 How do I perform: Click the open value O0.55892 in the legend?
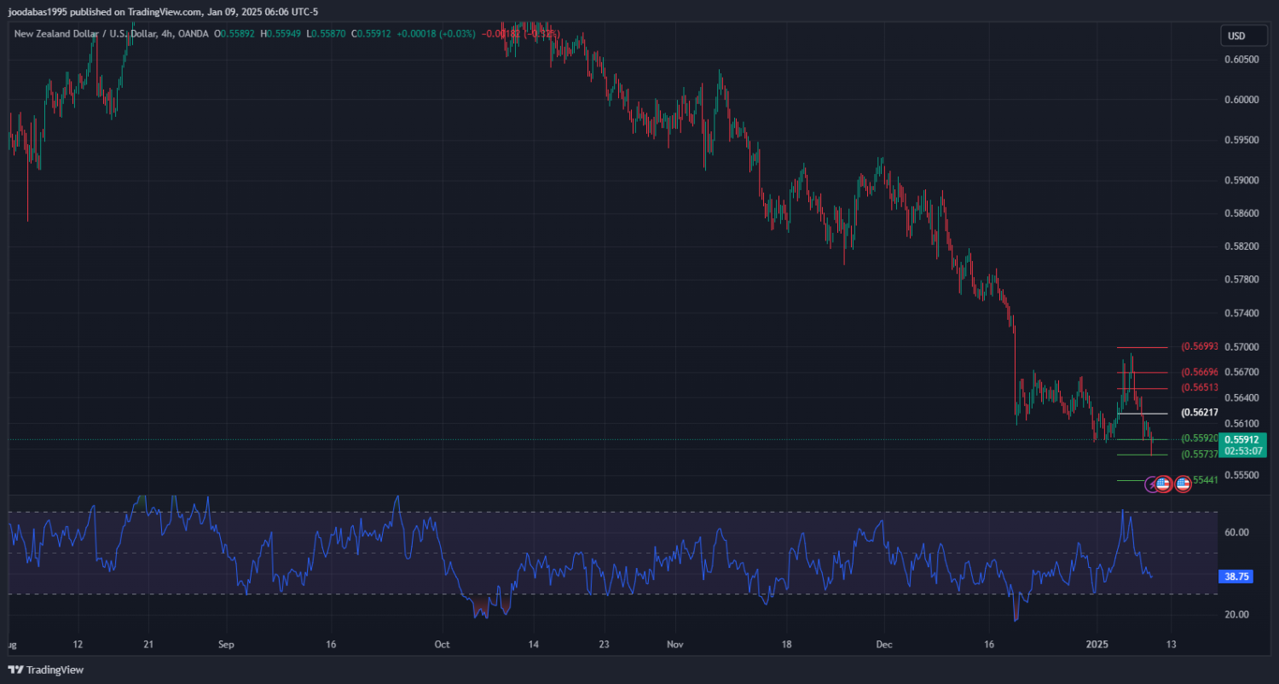coord(235,34)
